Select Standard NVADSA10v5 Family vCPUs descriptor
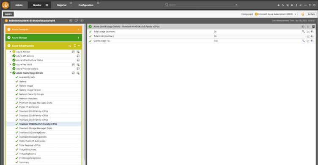Viewport: 318px width, 165px height. (x=38, y=124)
